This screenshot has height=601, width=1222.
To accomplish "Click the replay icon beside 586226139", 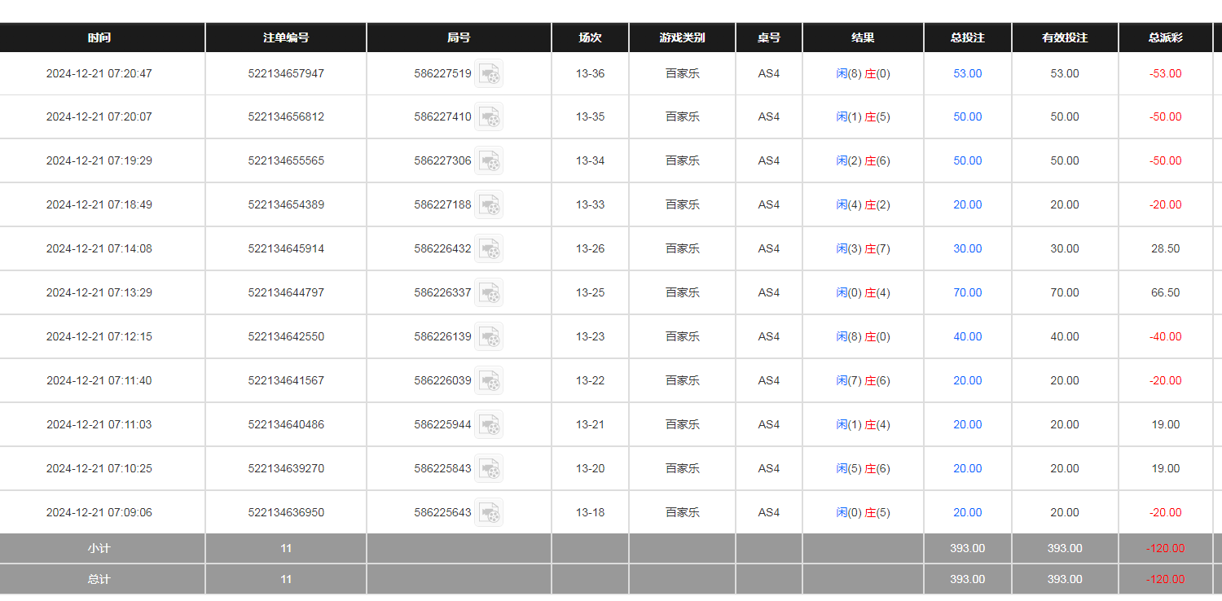I will coord(489,336).
